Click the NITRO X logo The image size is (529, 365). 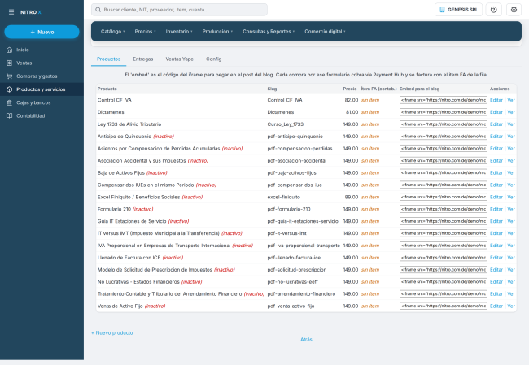pos(31,12)
